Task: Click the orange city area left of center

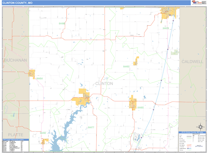Action: (82, 99)
